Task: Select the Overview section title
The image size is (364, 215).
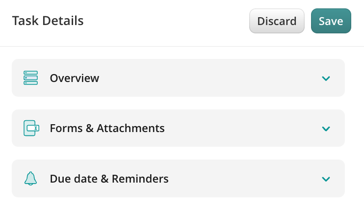Action: (75, 78)
